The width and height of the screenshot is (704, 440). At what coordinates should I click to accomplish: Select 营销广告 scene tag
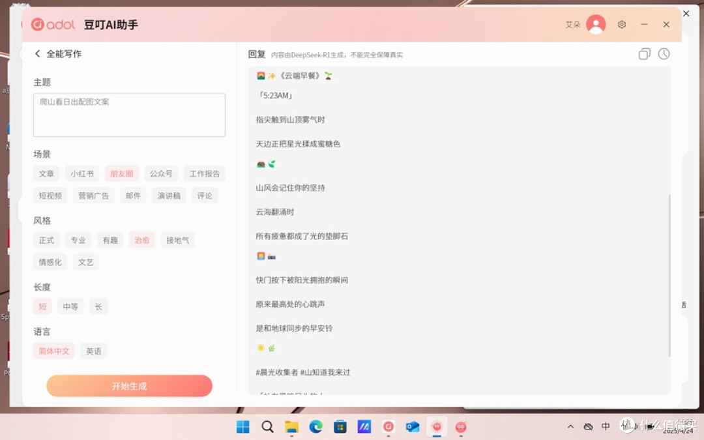click(x=93, y=196)
